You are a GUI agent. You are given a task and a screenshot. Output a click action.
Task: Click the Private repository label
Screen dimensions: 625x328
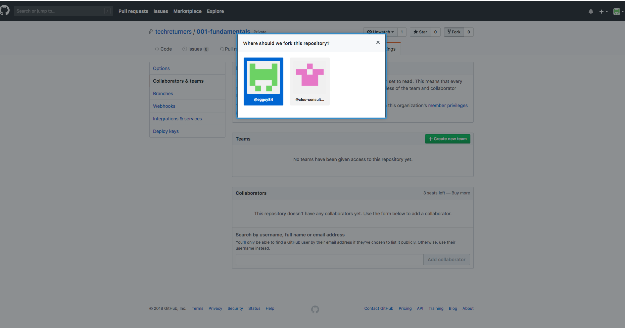click(x=260, y=32)
